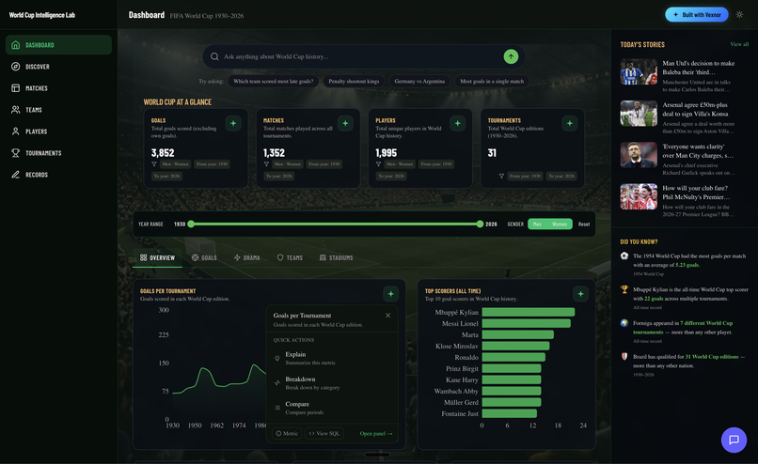Open Records in the sidebar
This screenshot has height=464, width=758.
58,175
